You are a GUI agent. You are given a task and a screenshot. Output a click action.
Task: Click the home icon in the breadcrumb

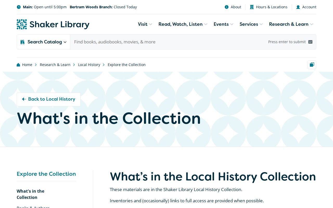(18, 65)
